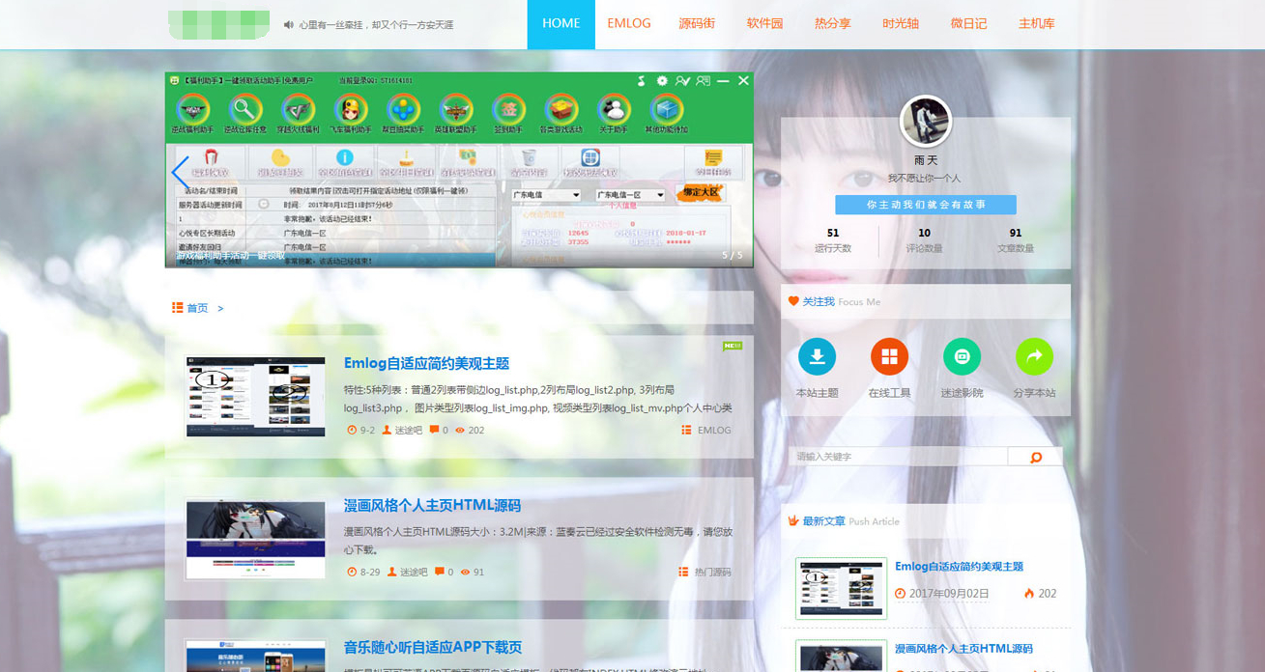Click the 91 文章数量 stat
Viewport: 1265px width, 672px height.
point(1015,240)
